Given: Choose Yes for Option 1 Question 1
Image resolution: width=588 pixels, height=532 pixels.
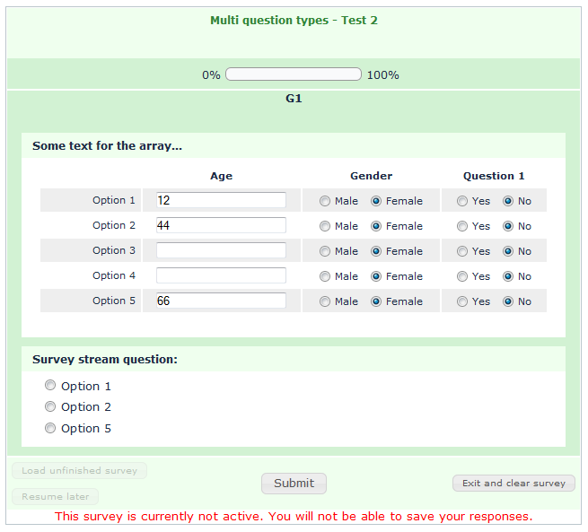Looking at the screenshot, I should pyautogui.click(x=462, y=201).
